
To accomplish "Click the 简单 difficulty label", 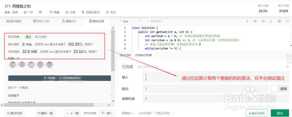I will point(15,12).
